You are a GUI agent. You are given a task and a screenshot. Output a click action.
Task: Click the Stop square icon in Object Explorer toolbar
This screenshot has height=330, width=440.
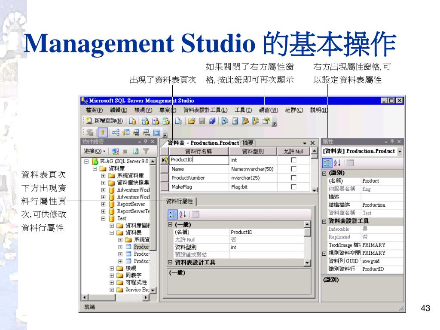pyautogui.click(x=125, y=152)
